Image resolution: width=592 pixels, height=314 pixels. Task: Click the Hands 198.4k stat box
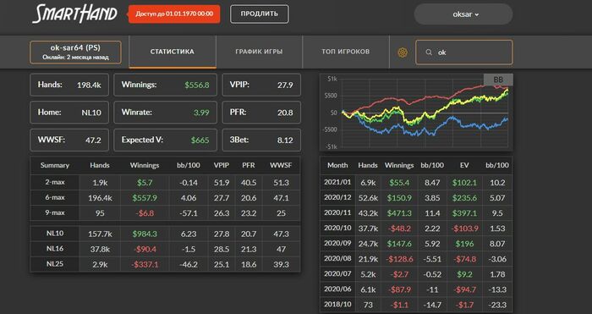69,85
